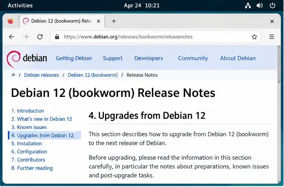Viewport: 284px width, 187px height.
Task: Open the network status icon in top bar
Action: [x=248, y=6]
